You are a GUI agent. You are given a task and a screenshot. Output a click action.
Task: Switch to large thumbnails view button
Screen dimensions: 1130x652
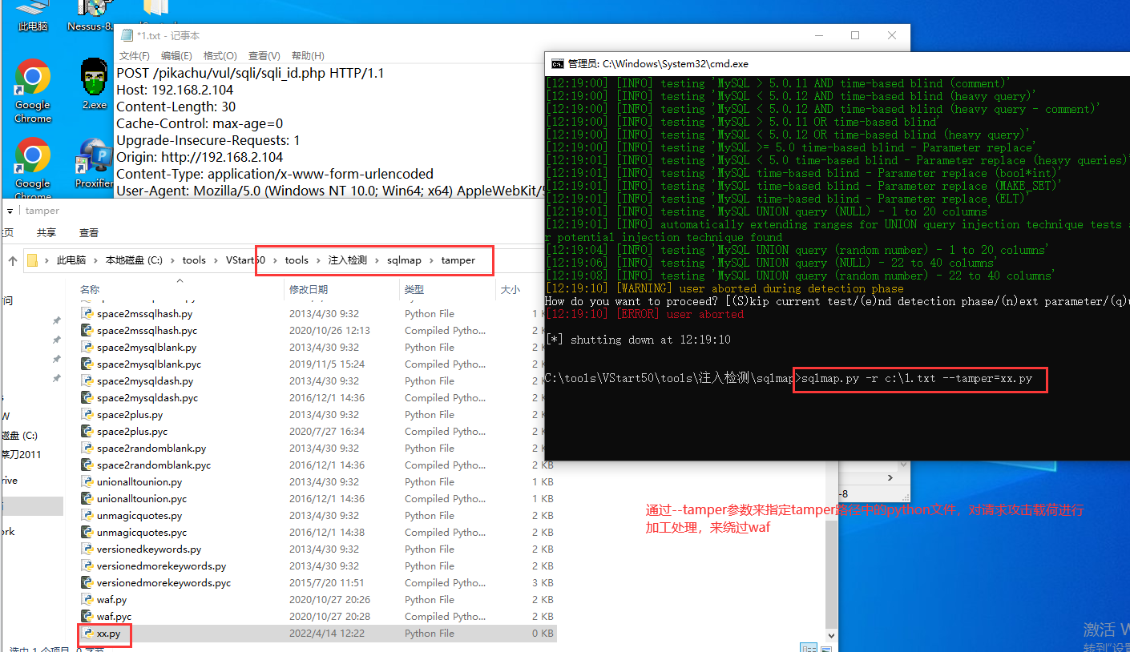(x=828, y=648)
